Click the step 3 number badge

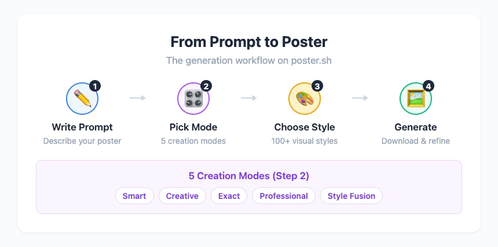tap(317, 86)
